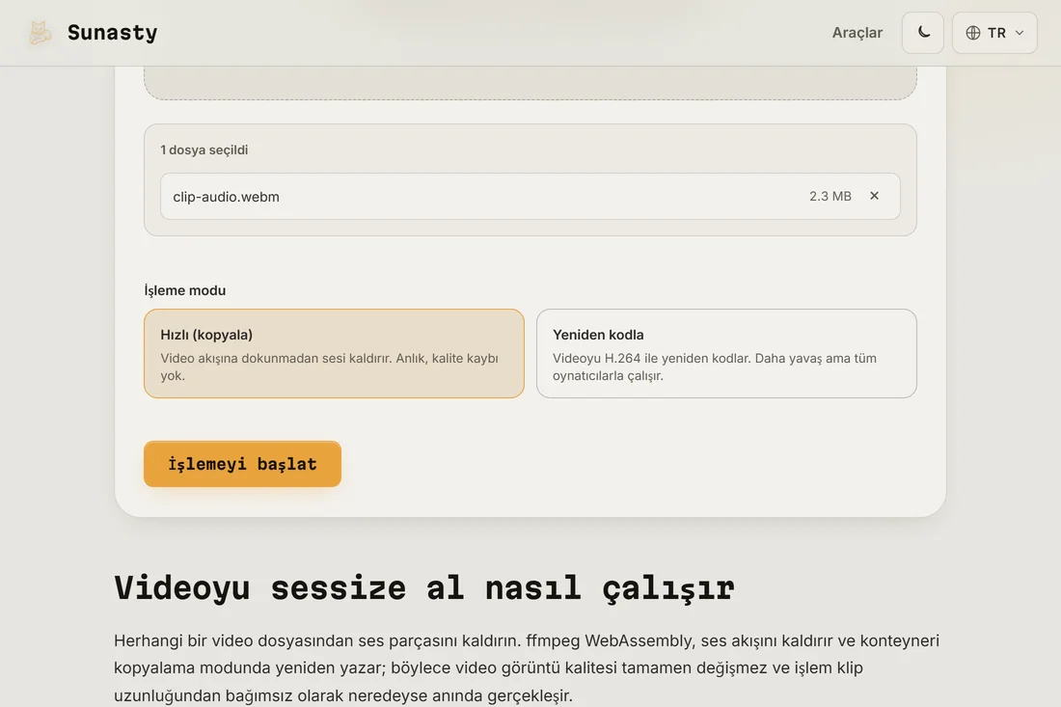Click the paragraph starting with Herhangi bir video
1061x707 pixels.
(527, 667)
